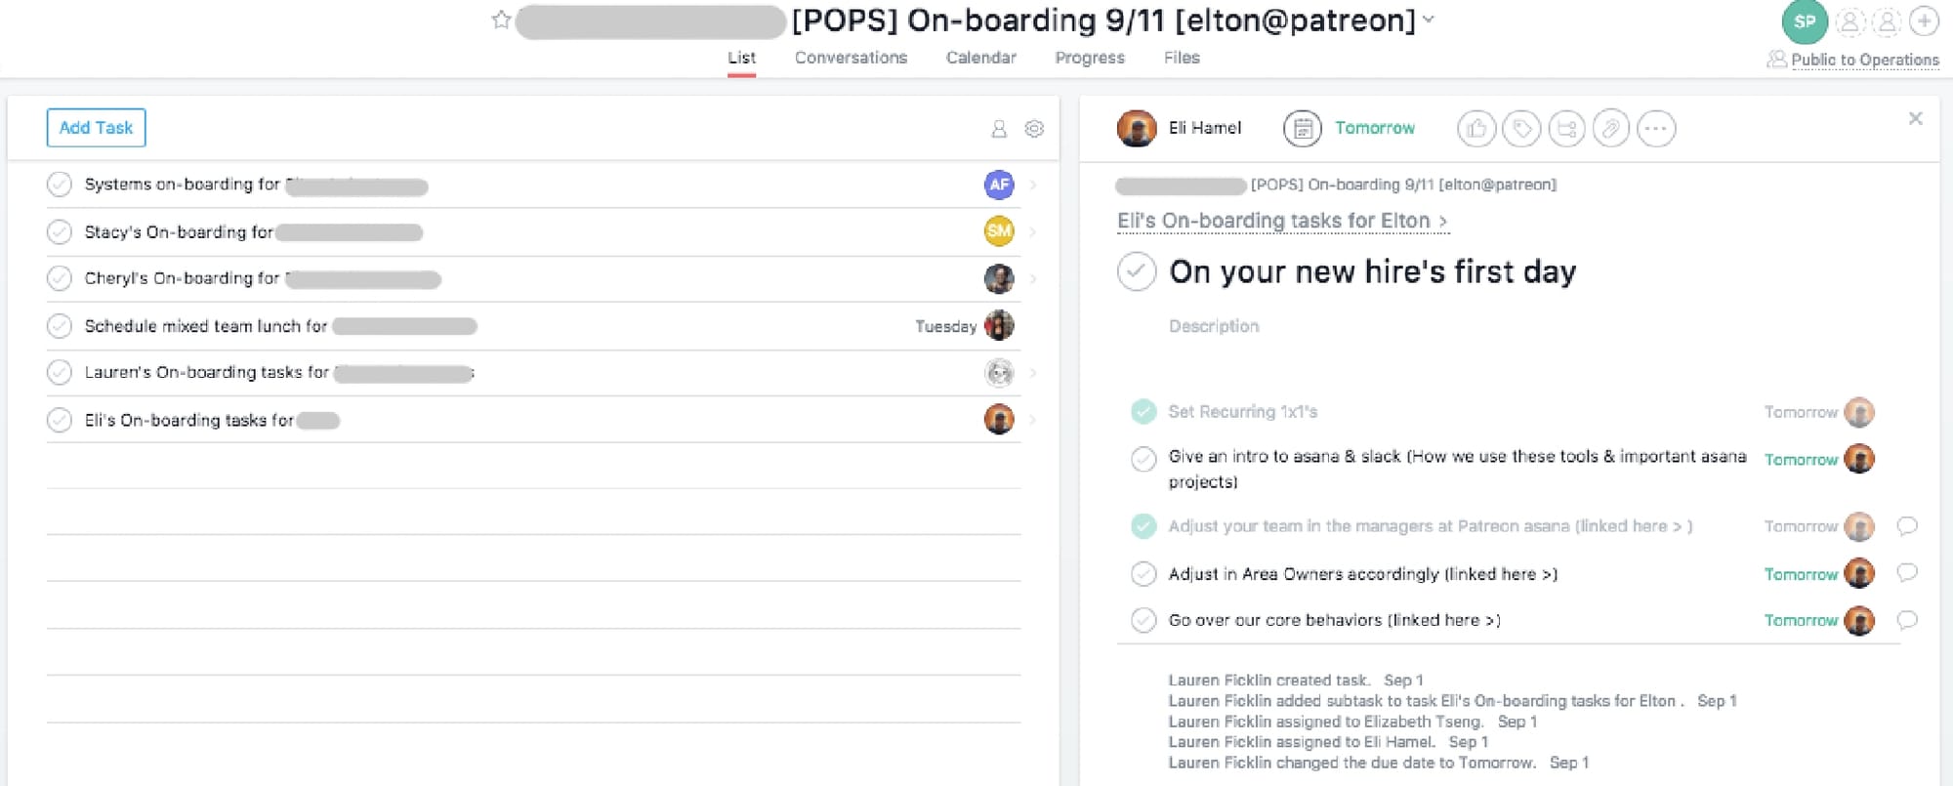Favorite the project with the star icon
The image size is (1953, 786).
click(x=501, y=20)
